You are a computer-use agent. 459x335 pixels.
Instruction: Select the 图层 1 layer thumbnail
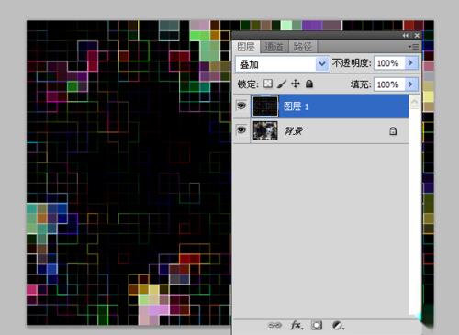(265, 106)
